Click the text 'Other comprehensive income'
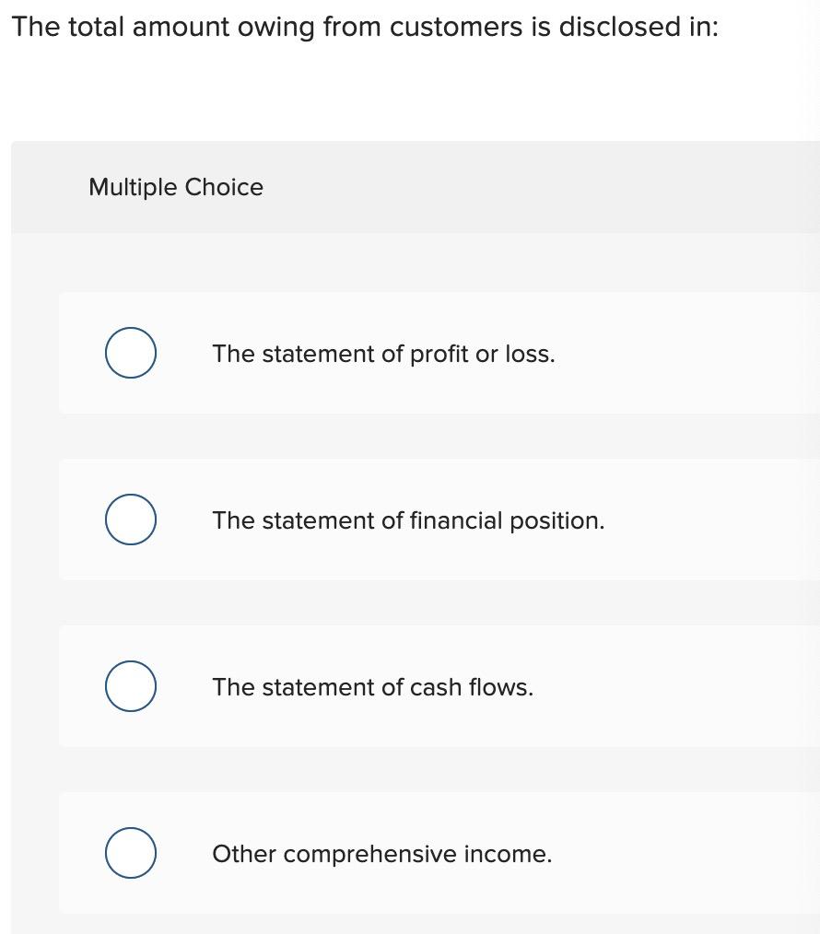 pos(381,853)
